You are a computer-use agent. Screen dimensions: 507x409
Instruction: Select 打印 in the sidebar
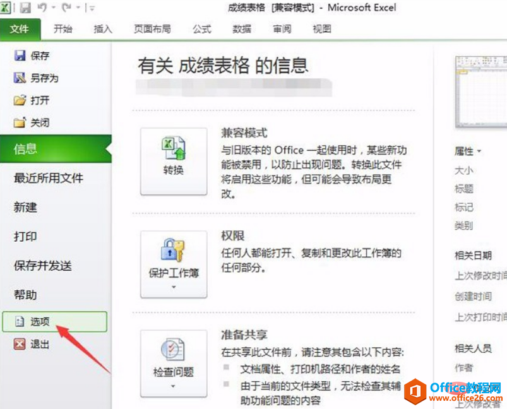pos(25,236)
